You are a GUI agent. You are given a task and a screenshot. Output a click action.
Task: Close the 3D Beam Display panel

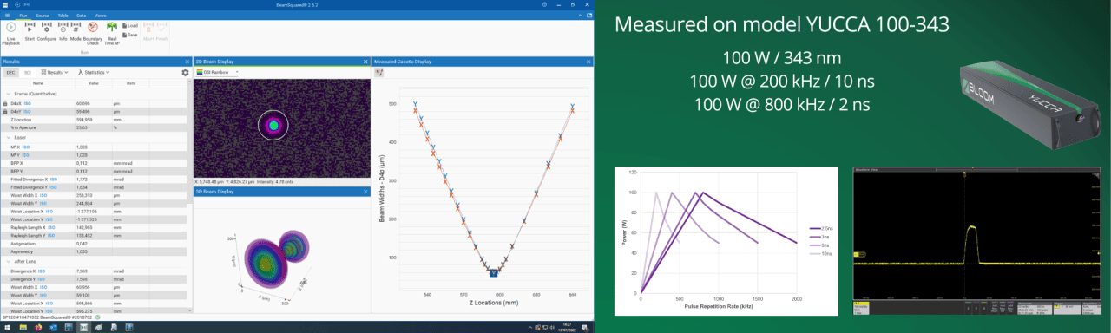click(x=365, y=191)
